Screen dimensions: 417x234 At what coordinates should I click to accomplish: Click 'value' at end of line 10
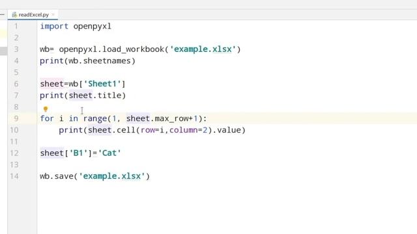[x=229, y=130]
